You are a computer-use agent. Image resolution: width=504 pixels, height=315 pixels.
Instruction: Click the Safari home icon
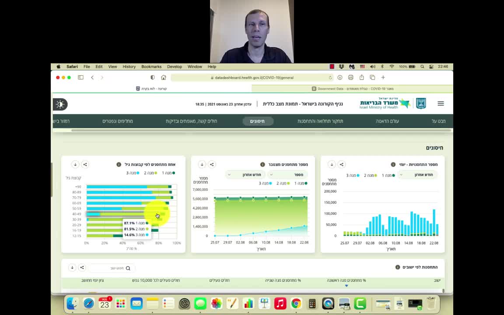coord(164,77)
